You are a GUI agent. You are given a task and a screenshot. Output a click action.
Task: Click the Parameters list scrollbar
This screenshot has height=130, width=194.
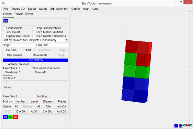[67, 22]
